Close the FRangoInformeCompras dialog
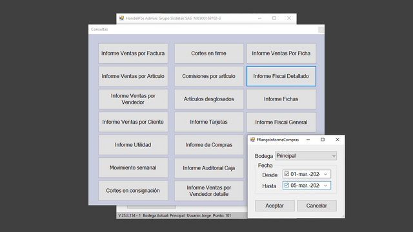The image size is (413, 232). (x=337, y=140)
